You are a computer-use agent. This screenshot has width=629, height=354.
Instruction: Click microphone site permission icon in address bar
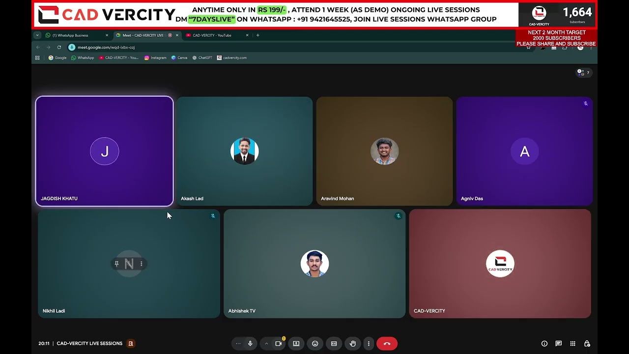pyautogui.click(x=72, y=47)
